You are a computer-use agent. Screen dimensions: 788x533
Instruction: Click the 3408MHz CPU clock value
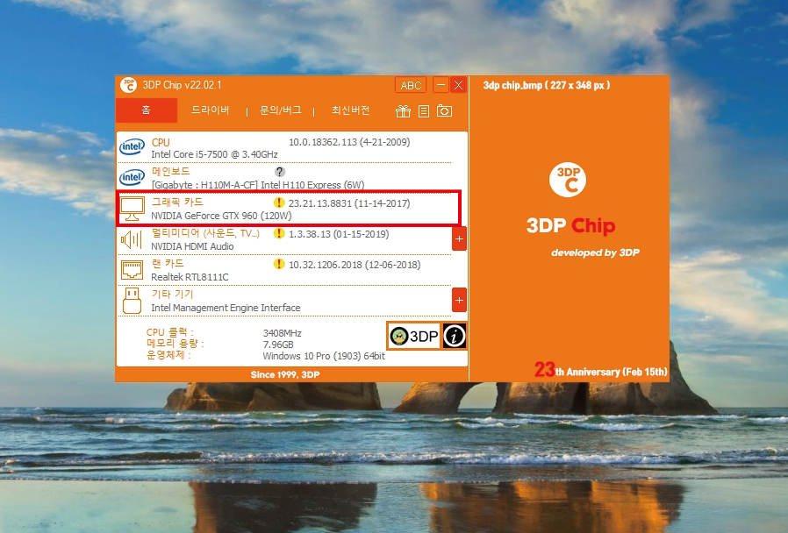[x=282, y=333]
